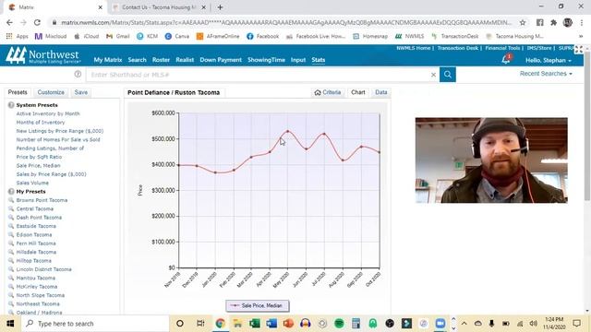Viewport: 591px width, 332px height.
Task: Open the Criteria tab
Action: pyautogui.click(x=327, y=92)
